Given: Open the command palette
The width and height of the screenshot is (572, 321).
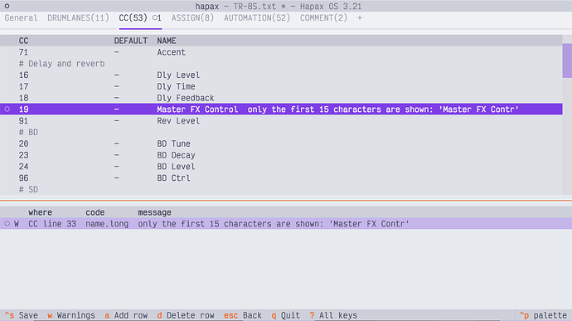Looking at the screenshot, I should (x=543, y=315).
